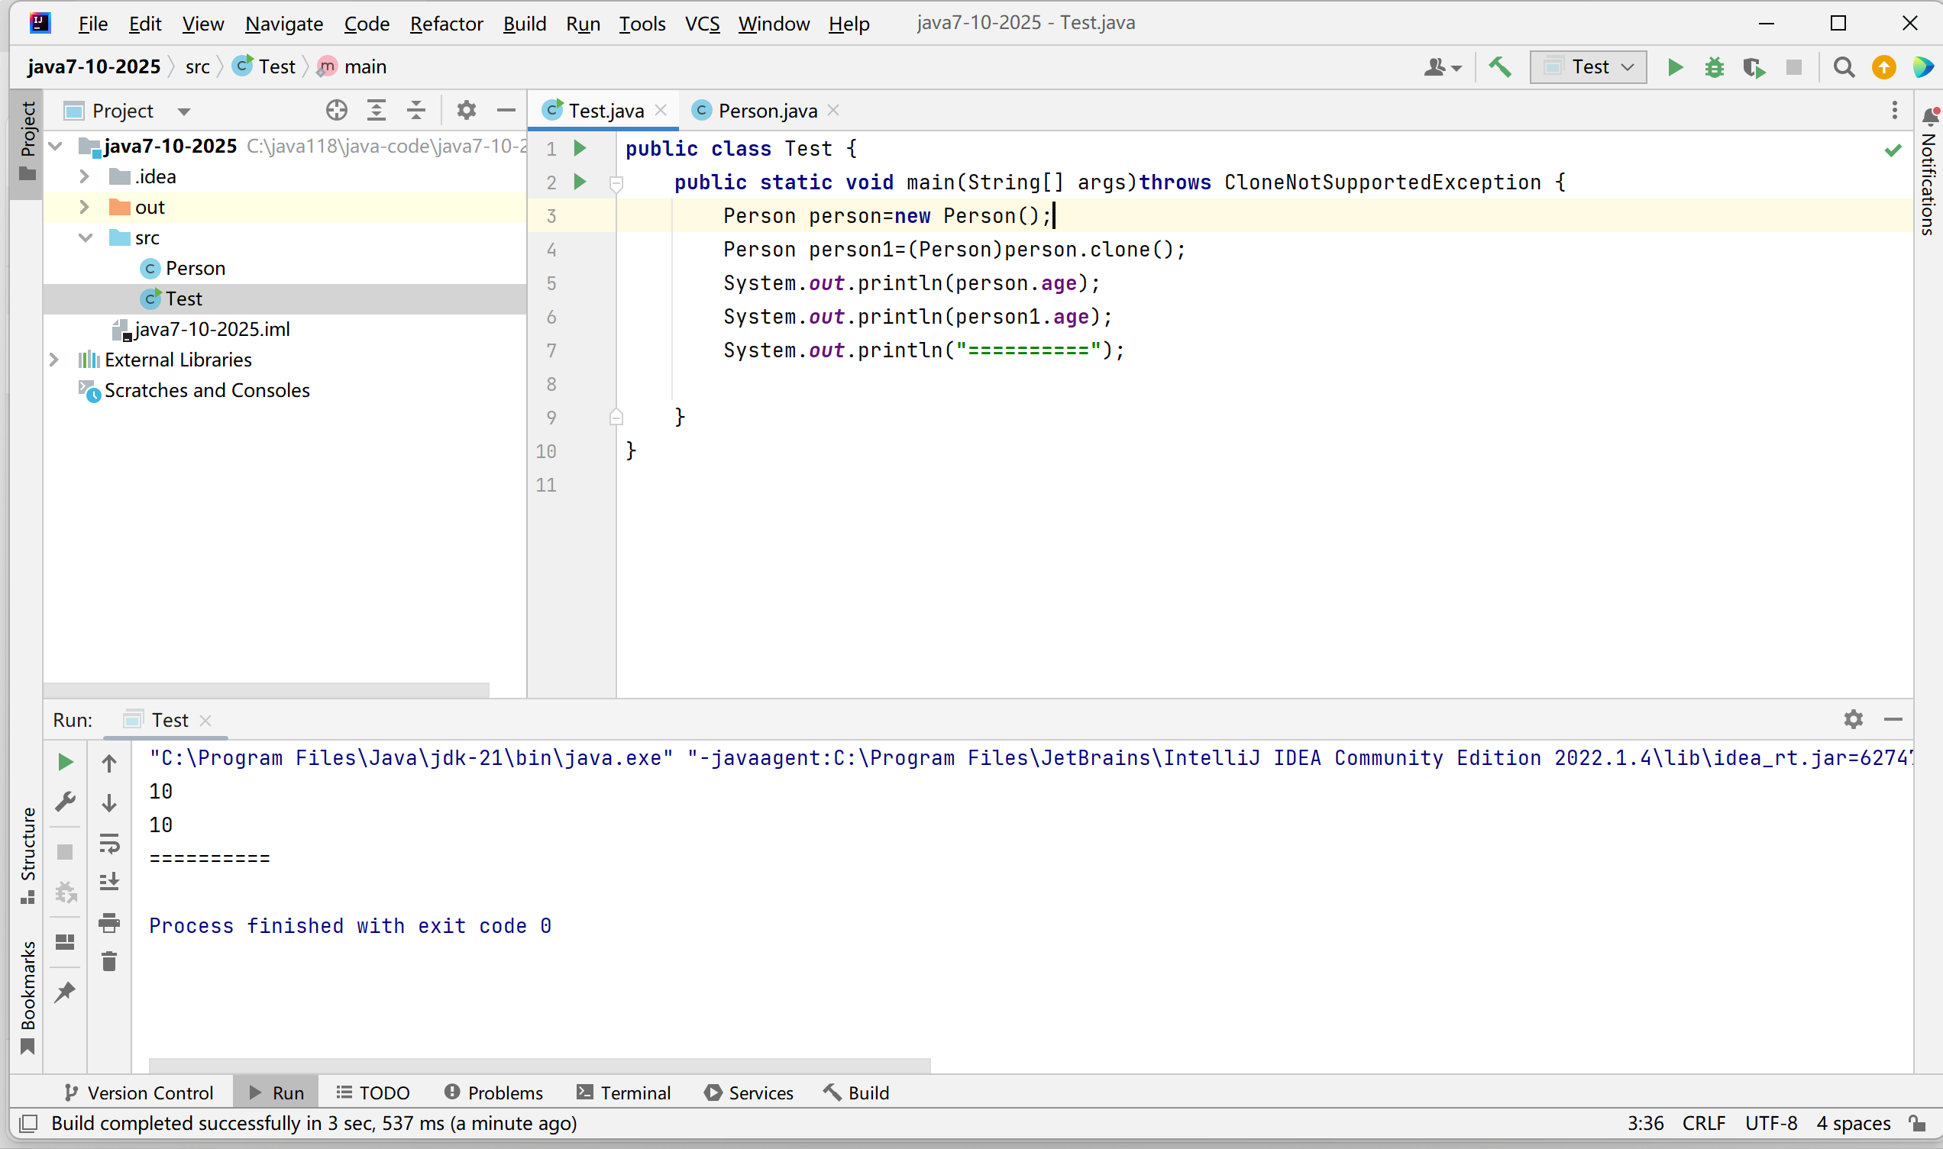1943x1149 pixels.
Task: Open Test run configuration dropdown
Action: point(1588,67)
